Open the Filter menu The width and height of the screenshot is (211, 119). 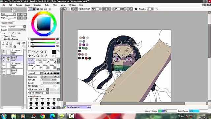55,5
